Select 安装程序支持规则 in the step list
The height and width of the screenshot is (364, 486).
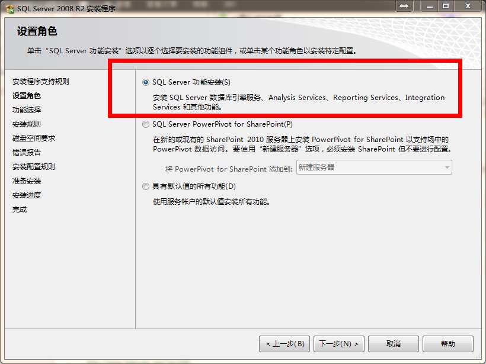pos(41,82)
